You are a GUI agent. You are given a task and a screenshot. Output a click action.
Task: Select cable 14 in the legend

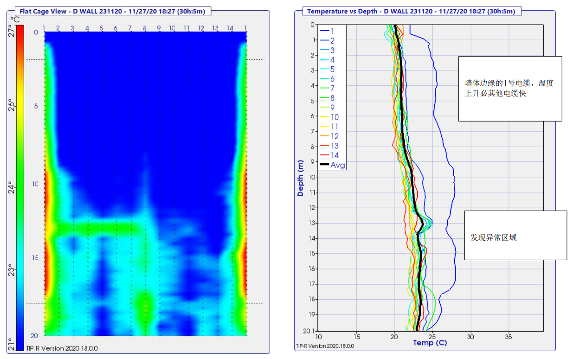334,155
